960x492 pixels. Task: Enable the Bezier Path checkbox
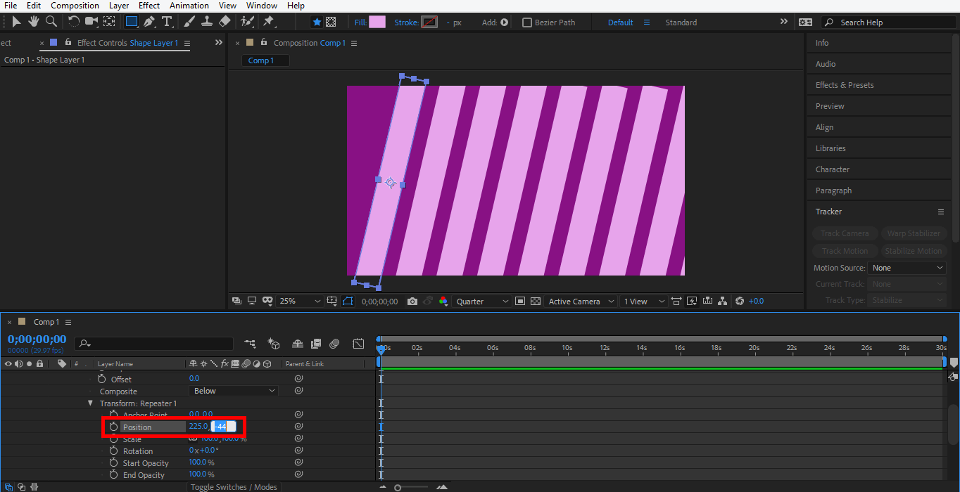(x=527, y=22)
